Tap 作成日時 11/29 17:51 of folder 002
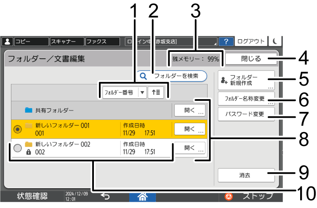 [x=139, y=148]
